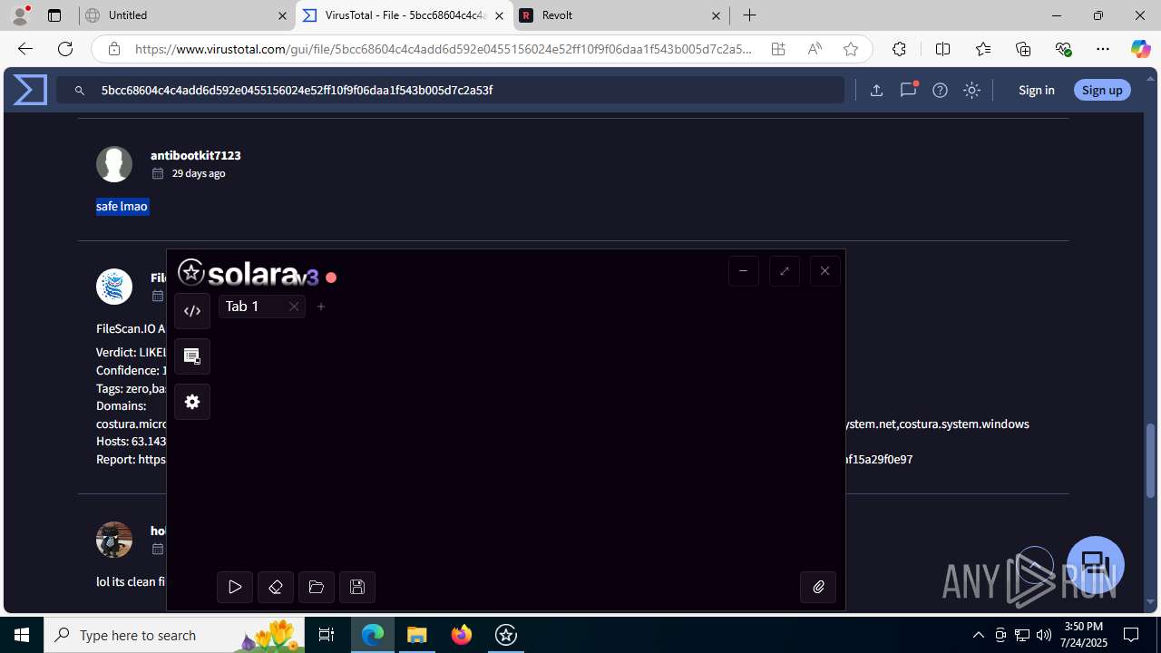Click the taskbar search box
The width and height of the screenshot is (1161, 653).
click(174, 635)
